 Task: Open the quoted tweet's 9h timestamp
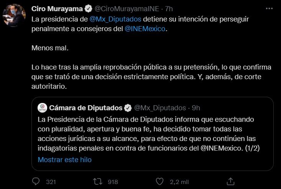tap(196, 108)
